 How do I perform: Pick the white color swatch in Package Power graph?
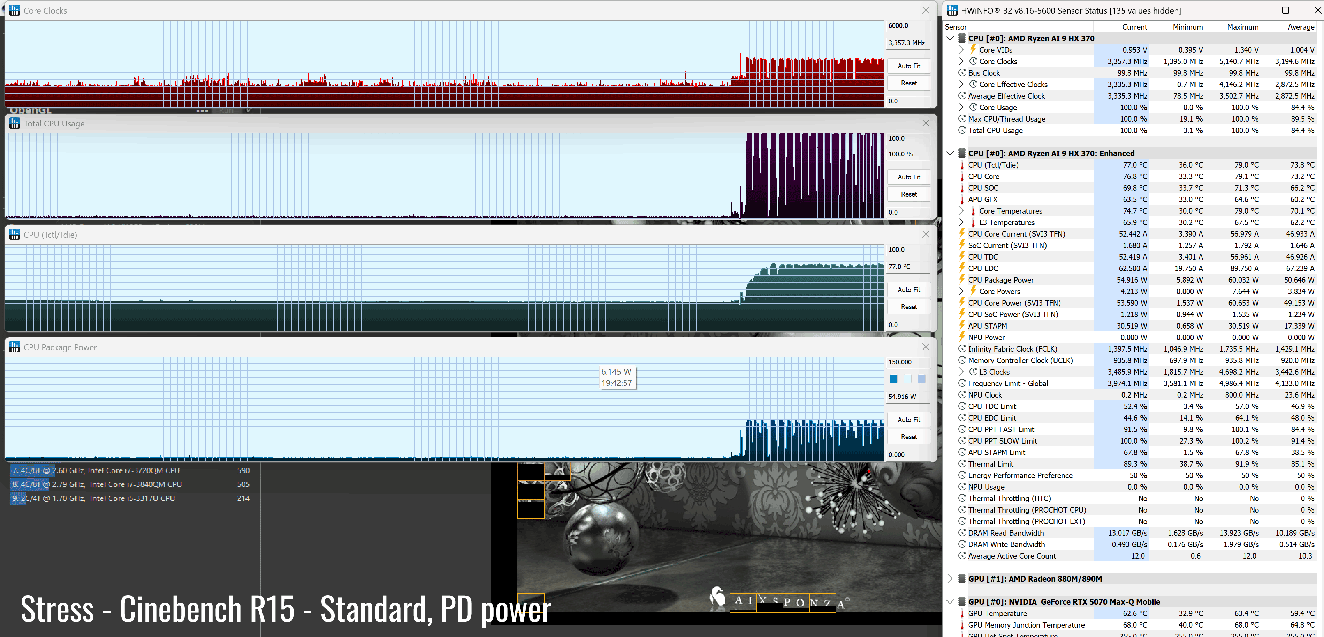(907, 378)
